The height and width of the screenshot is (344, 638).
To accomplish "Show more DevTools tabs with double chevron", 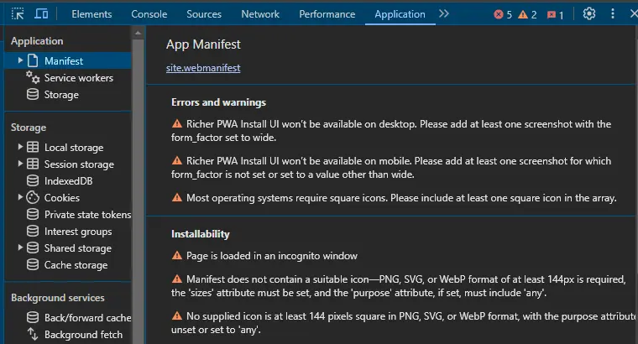I will [444, 13].
